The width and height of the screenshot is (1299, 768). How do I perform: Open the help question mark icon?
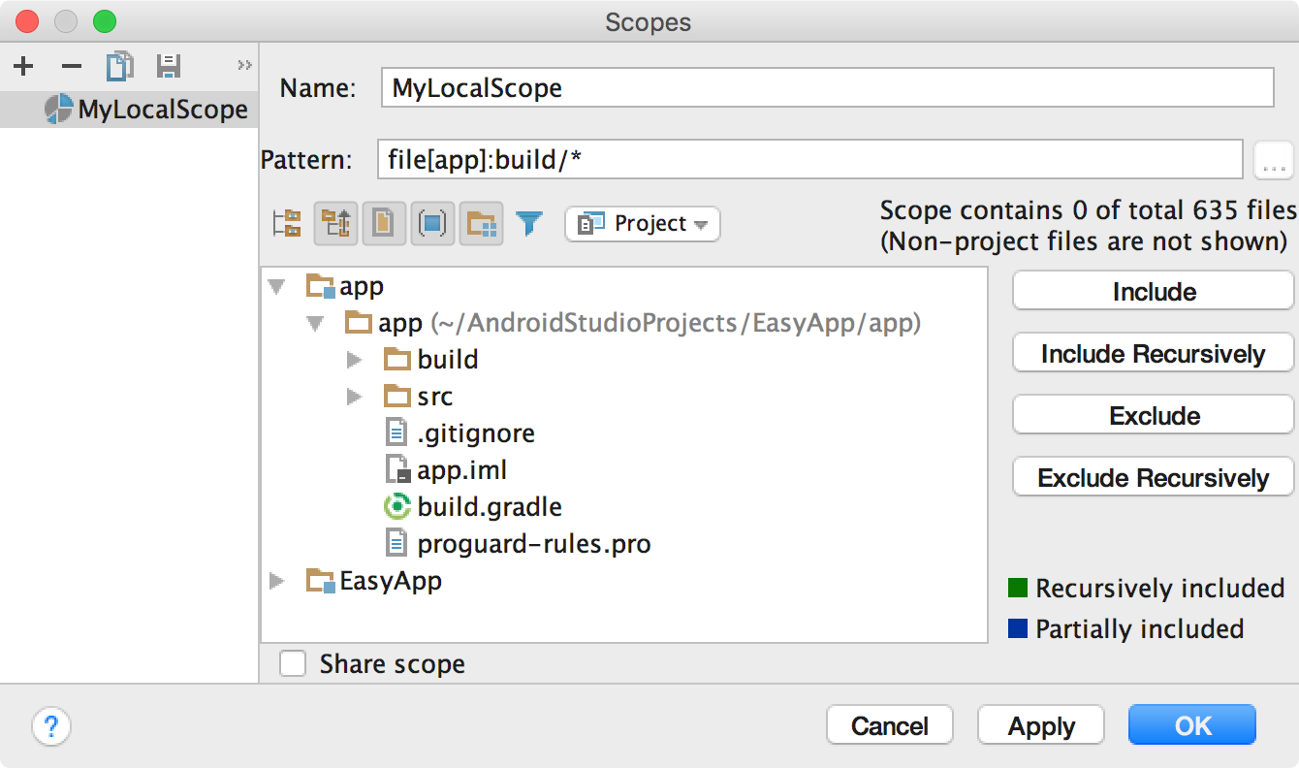(51, 725)
